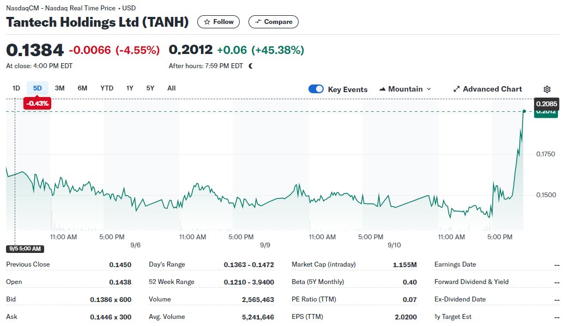Click the Open value 0.1438
This screenshot has width=570, height=326.
click(x=120, y=282)
